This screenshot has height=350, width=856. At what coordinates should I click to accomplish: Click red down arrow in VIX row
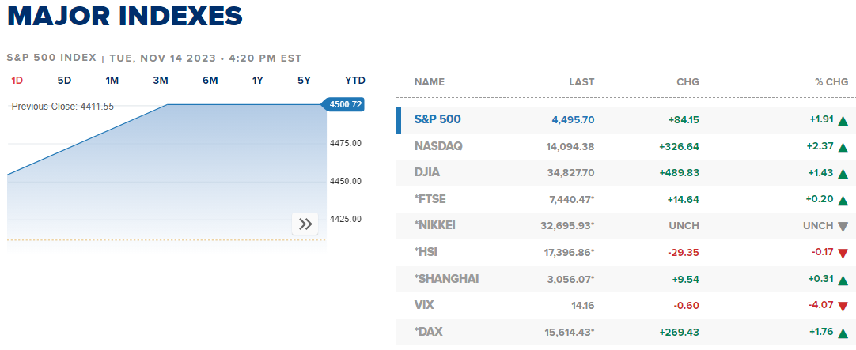tap(843, 306)
